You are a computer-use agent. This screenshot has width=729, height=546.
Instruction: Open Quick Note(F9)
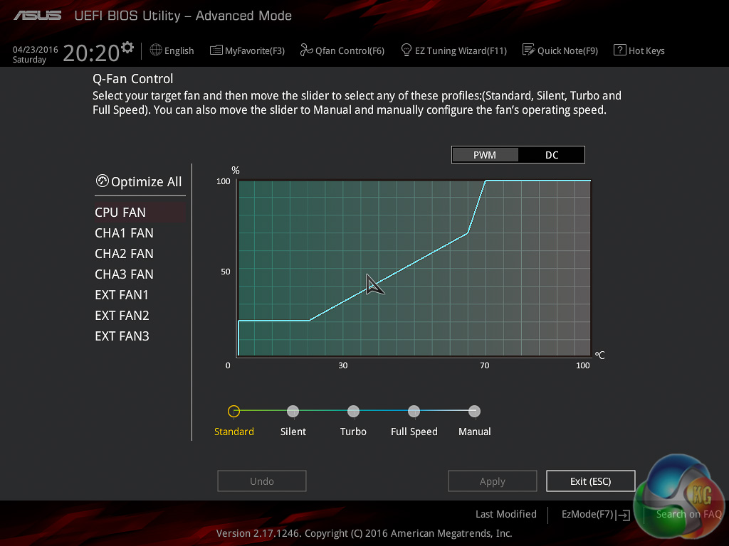coord(567,50)
